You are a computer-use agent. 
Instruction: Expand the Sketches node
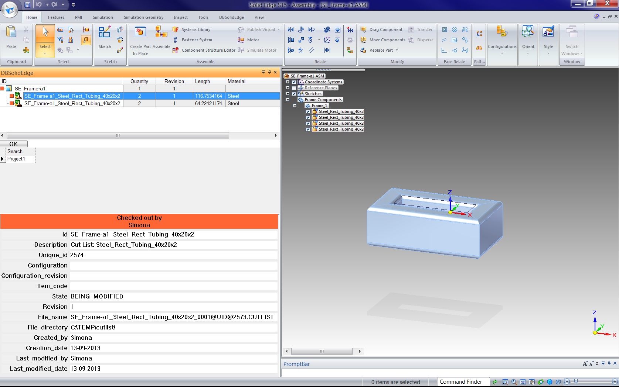pos(288,94)
